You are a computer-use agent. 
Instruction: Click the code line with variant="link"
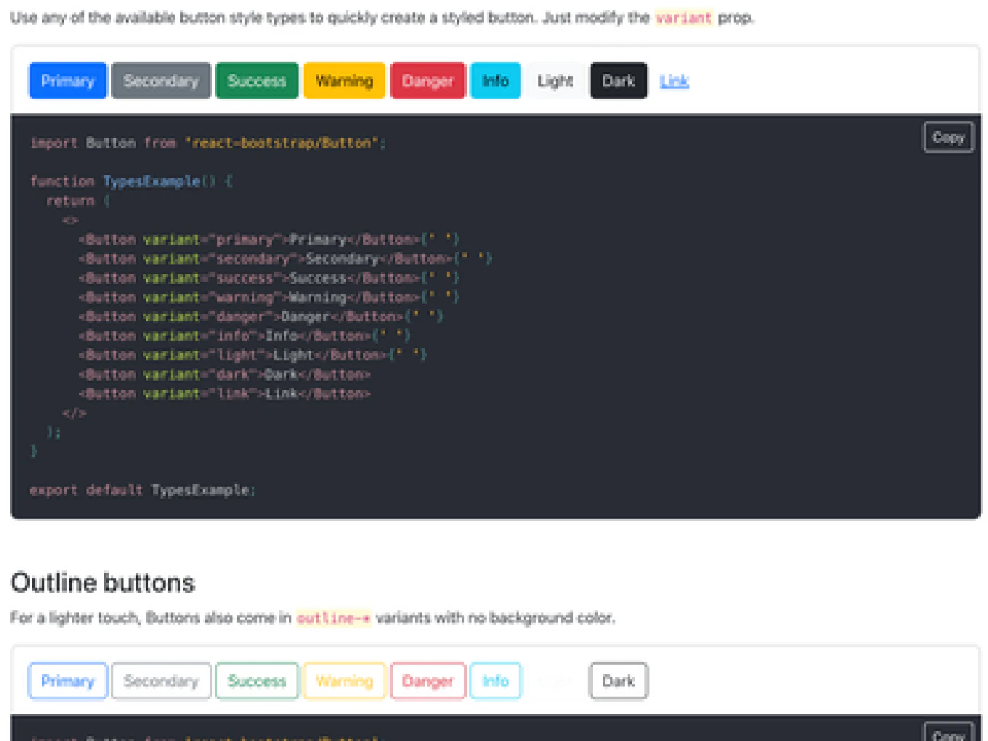[x=224, y=393]
